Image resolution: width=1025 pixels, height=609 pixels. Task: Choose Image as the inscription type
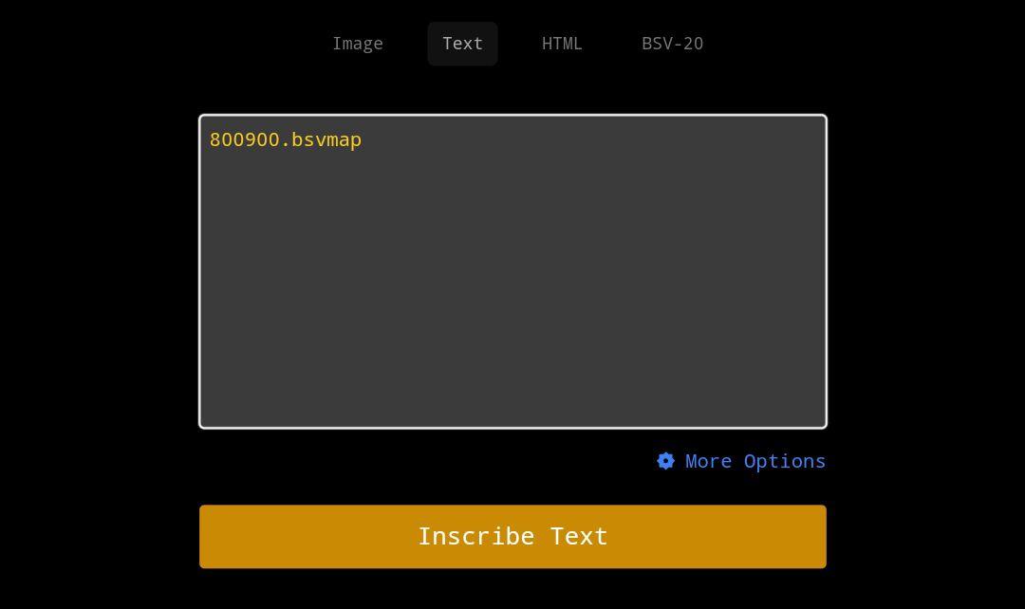(358, 44)
